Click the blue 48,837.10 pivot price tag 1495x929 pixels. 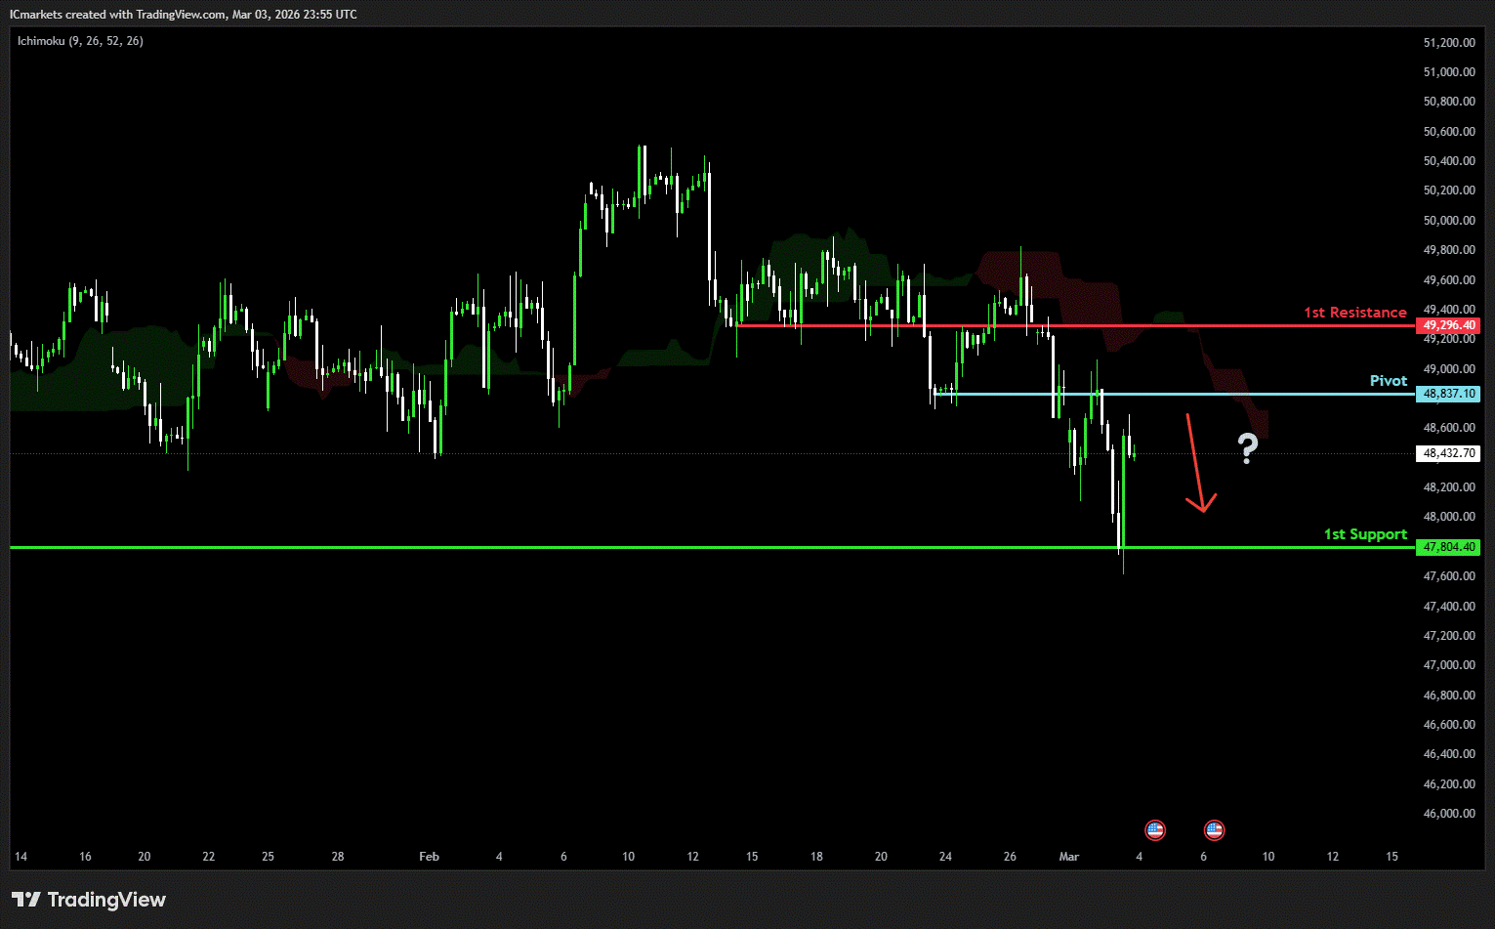pyautogui.click(x=1449, y=394)
